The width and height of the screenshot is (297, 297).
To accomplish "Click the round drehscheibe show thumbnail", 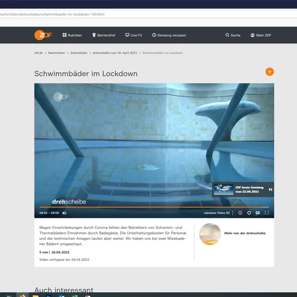I will 210,234.
